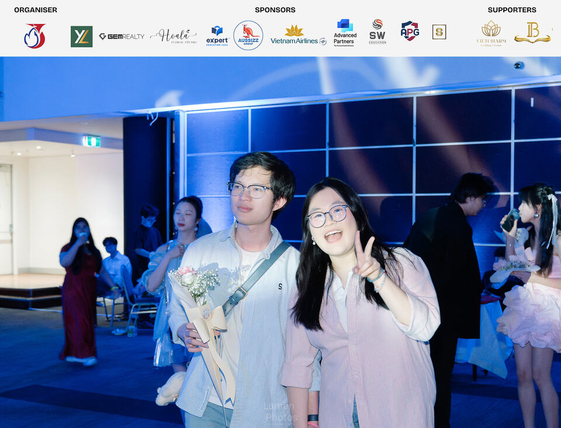Click the ORGANISER heading
The height and width of the screenshot is (428, 561).
click(x=36, y=10)
